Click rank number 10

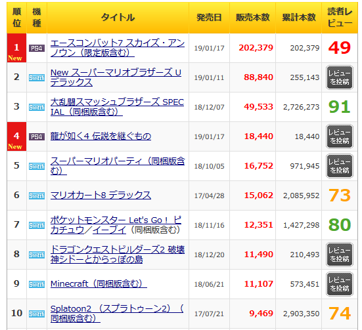(x=16, y=313)
